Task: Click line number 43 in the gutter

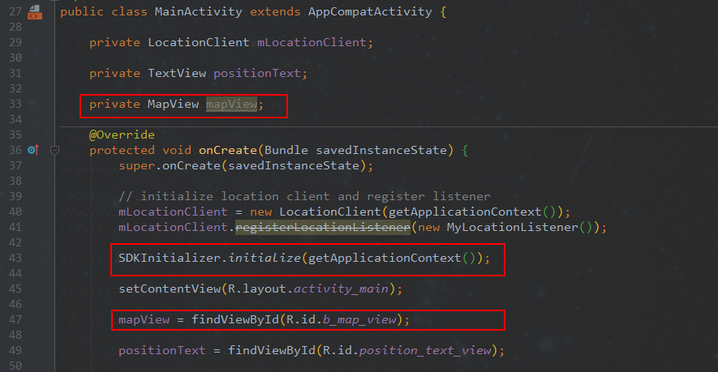Action: coord(15,258)
